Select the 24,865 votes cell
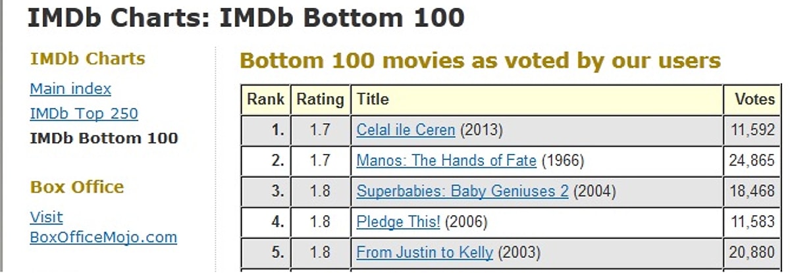The image size is (790, 273). [x=752, y=160]
